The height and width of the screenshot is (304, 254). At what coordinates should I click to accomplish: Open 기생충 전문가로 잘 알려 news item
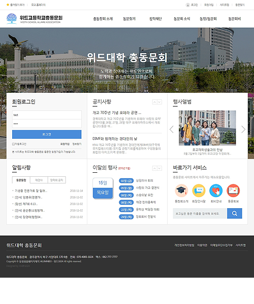point(31,191)
